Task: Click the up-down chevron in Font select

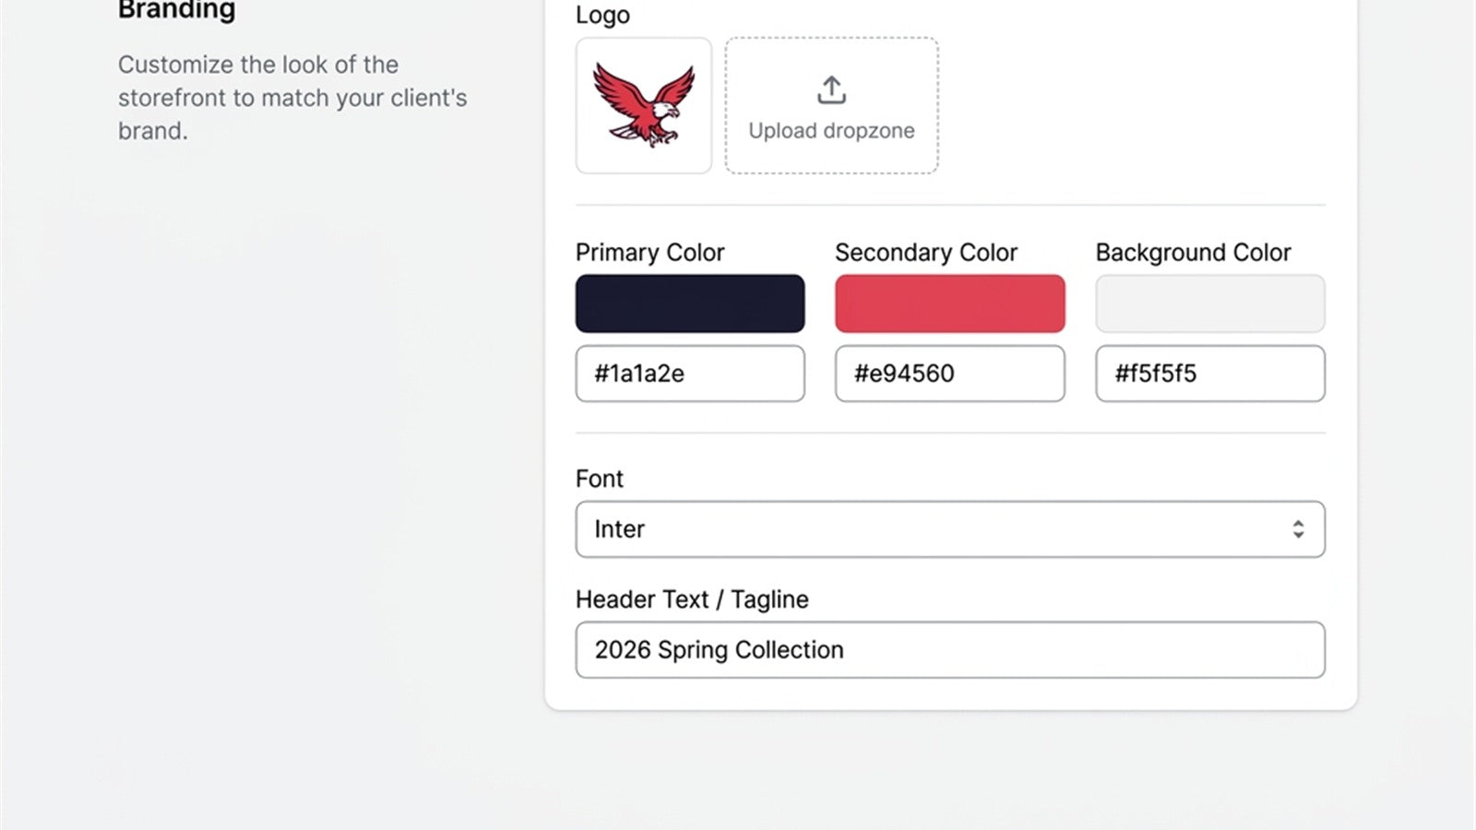Action: (1298, 529)
